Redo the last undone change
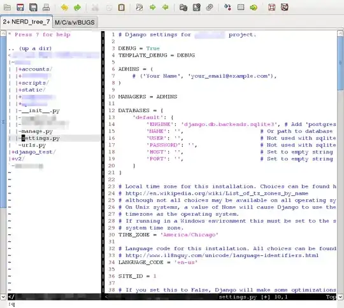344x308 pixels. pyautogui.click(x=77, y=8)
